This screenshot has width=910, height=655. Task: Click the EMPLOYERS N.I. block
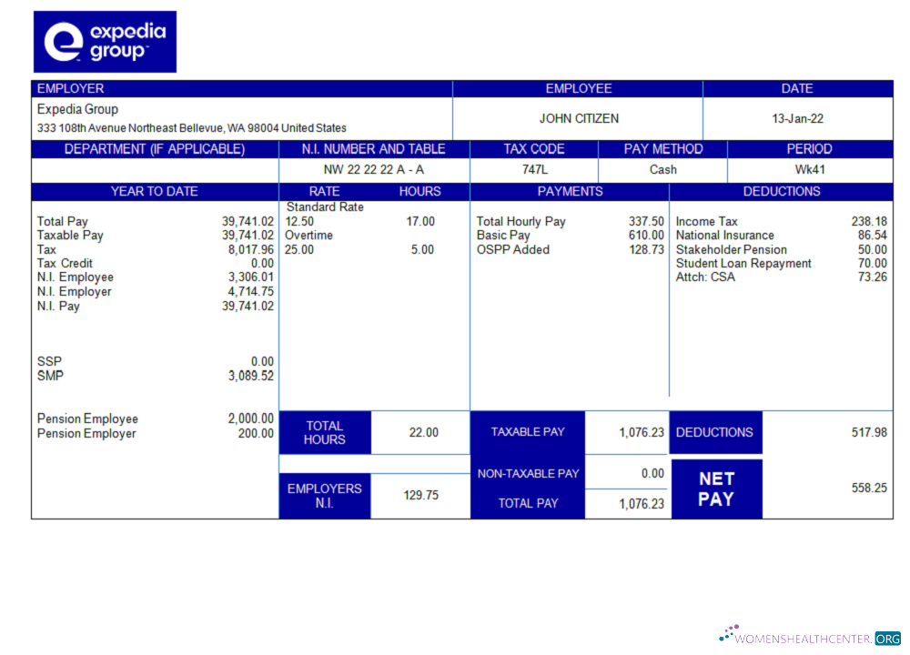click(x=325, y=495)
